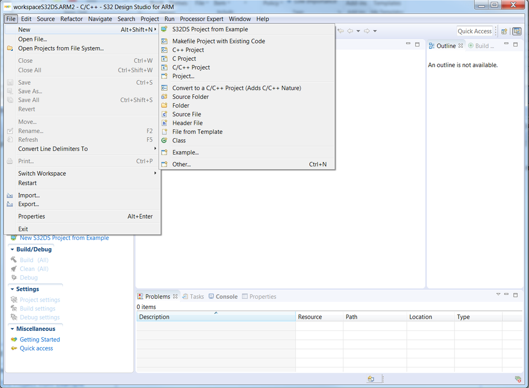Switch to the Tasks tab
529x388 pixels.
pyautogui.click(x=193, y=296)
